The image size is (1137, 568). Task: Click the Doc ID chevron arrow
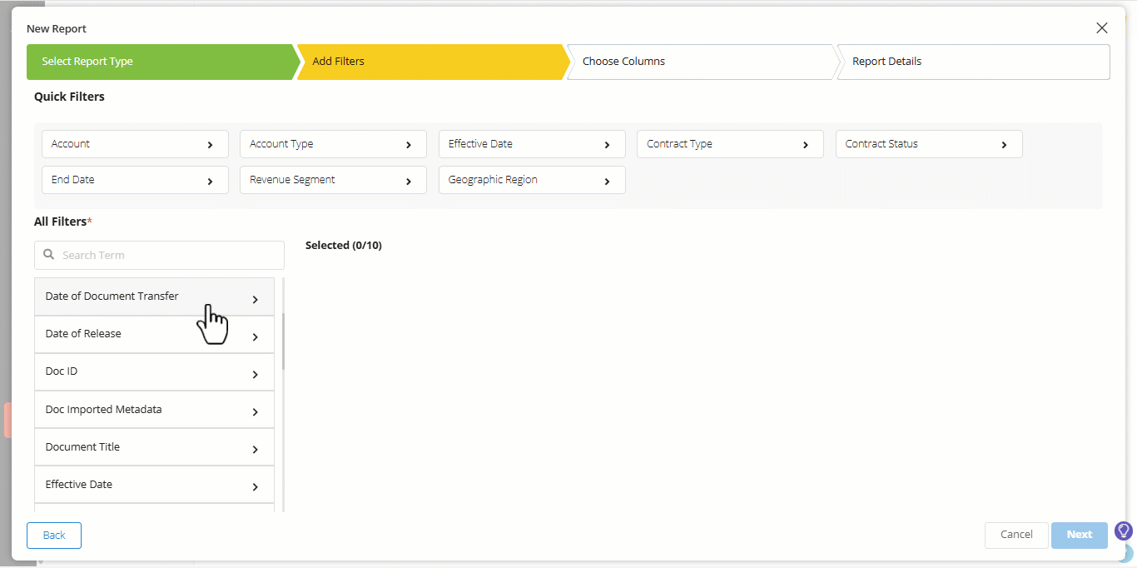256,375
